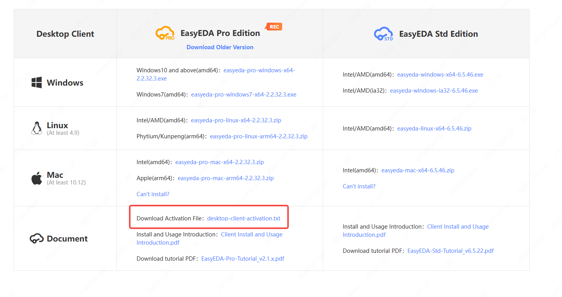
Task: Click "Intel(amd64)" label in Pro Mac cell
Action: point(154,162)
